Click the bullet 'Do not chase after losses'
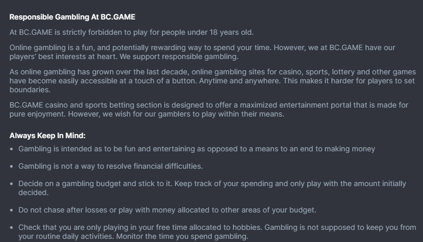The image size is (423, 242). point(167,210)
